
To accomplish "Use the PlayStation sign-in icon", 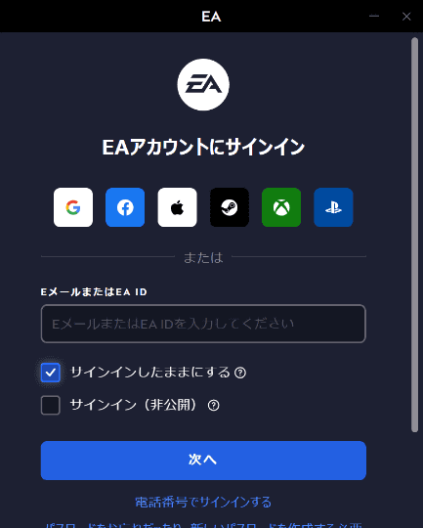I will (333, 207).
